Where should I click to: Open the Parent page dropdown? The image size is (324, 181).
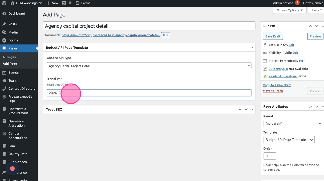(293, 123)
